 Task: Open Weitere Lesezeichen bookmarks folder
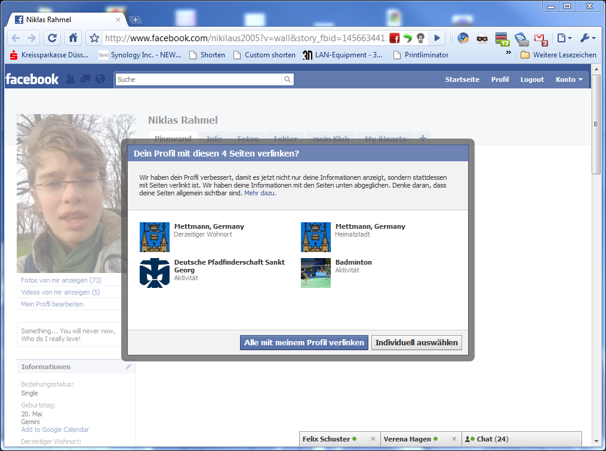(558, 55)
